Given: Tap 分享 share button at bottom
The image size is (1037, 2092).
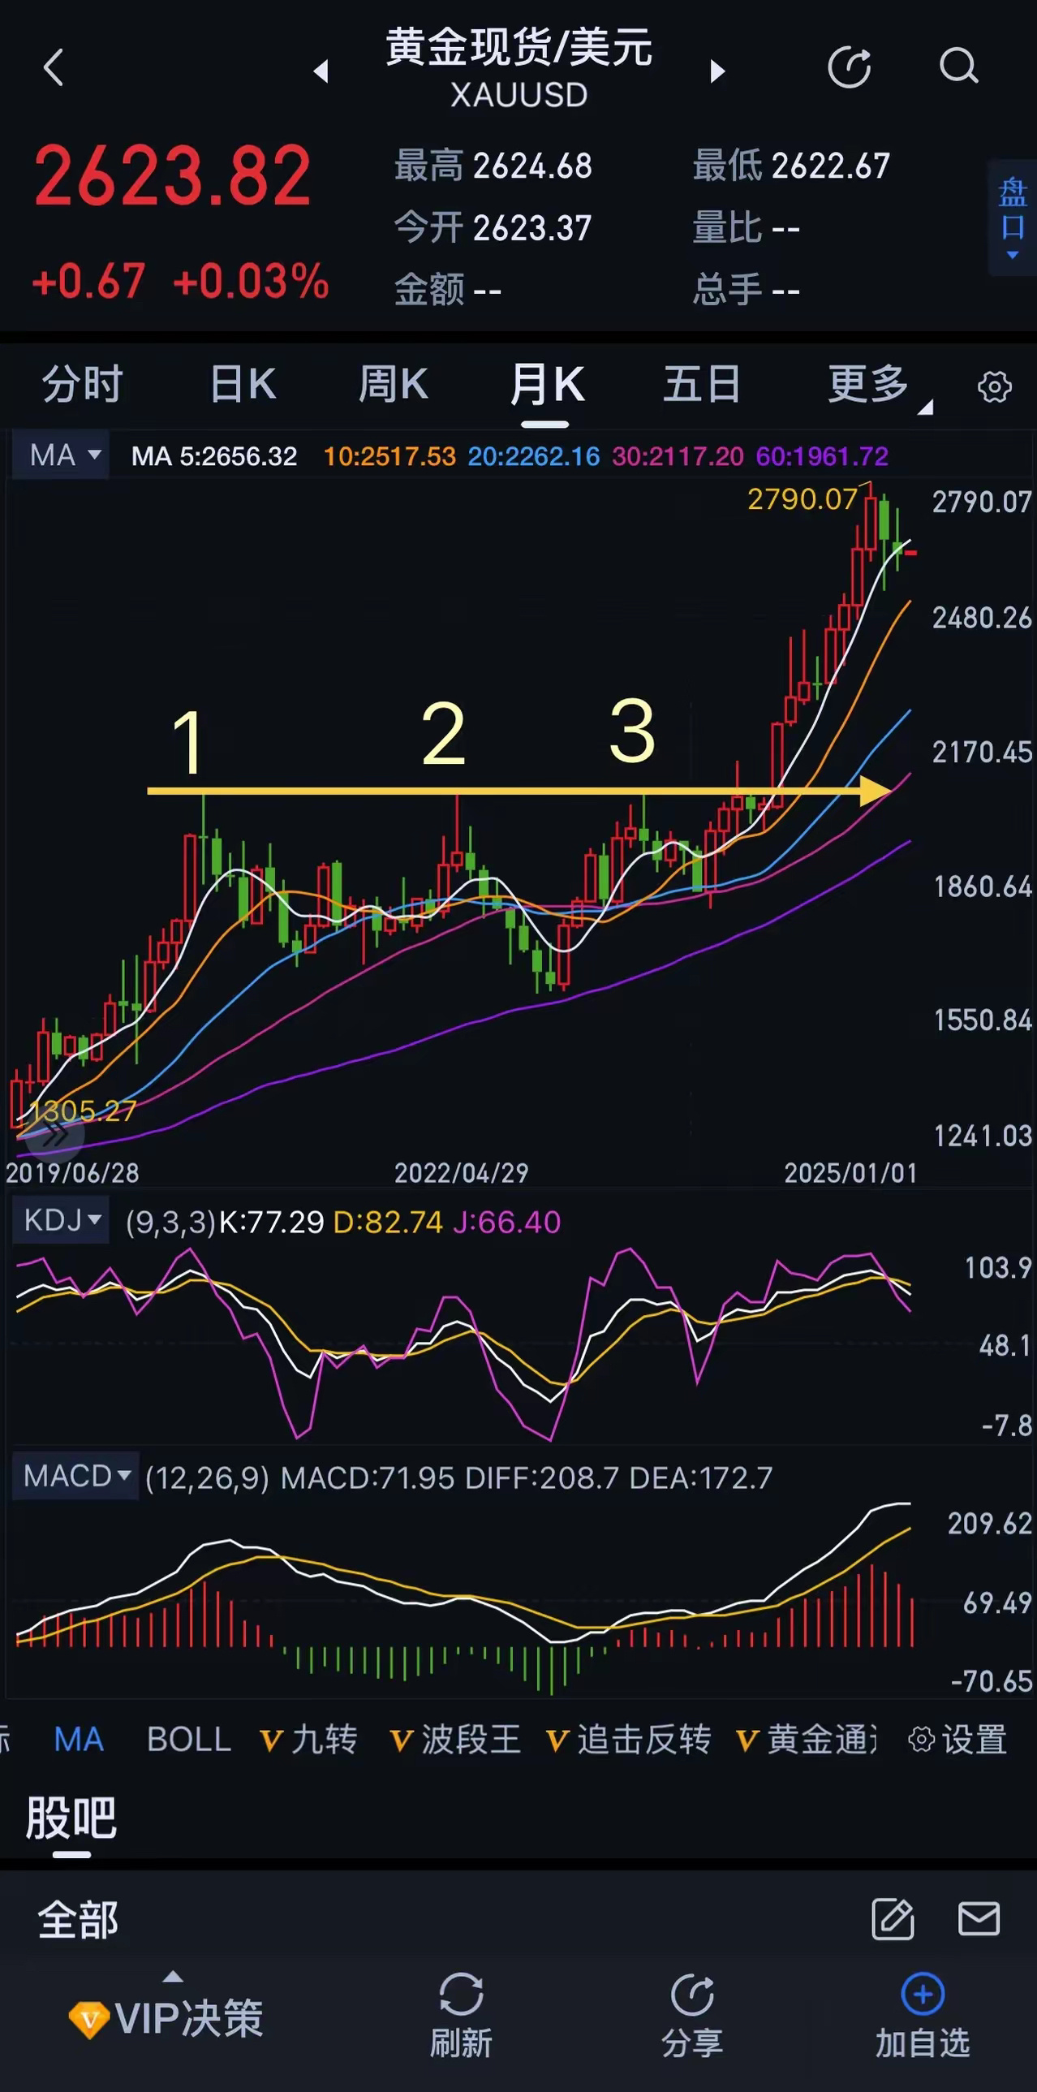Looking at the screenshot, I should (x=692, y=2017).
